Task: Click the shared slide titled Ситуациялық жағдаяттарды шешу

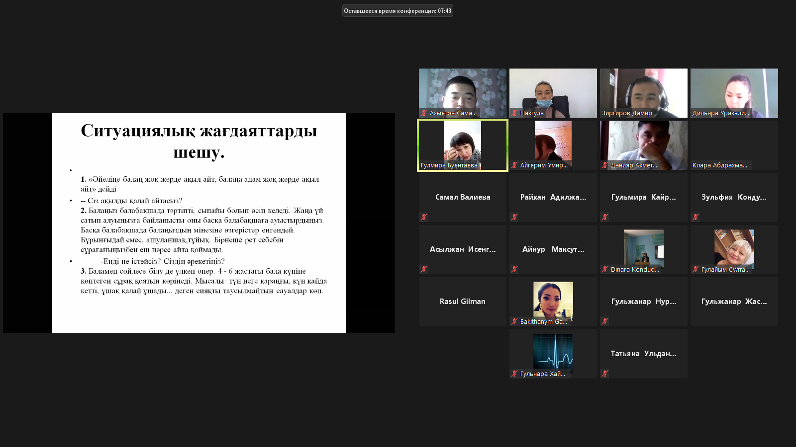Action: point(199,223)
